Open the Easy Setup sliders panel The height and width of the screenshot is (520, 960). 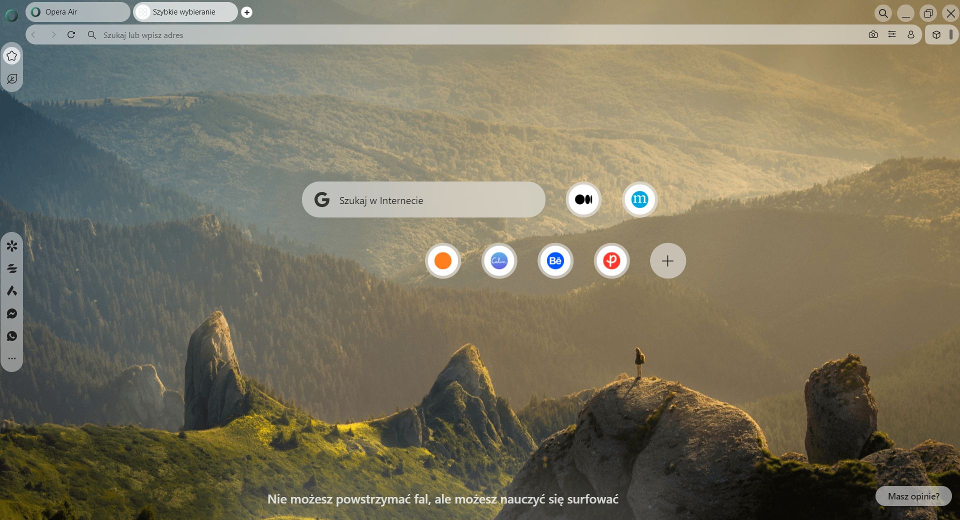pyautogui.click(x=892, y=34)
